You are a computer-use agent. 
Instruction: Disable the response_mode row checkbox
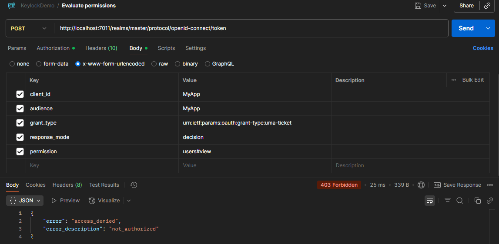pyautogui.click(x=20, y=137)
